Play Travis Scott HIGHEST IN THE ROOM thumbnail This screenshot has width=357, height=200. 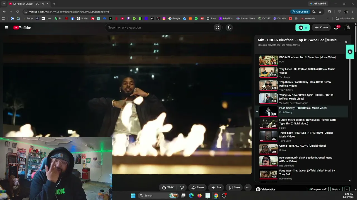(268, 136)
